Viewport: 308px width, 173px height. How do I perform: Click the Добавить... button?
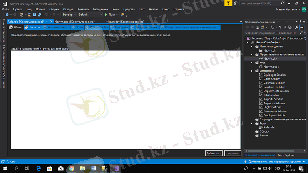(214, 153)
